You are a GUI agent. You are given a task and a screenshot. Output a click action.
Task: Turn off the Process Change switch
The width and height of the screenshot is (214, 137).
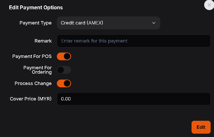(x=64, y=83)
